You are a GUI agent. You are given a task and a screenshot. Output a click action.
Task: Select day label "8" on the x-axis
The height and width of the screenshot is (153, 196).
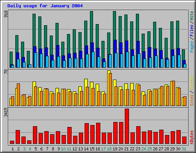(53, 149)
